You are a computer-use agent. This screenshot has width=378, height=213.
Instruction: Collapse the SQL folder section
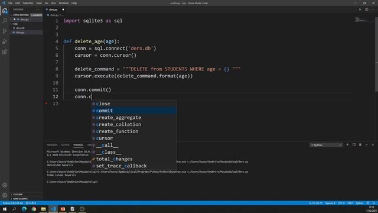pos(15,24)
